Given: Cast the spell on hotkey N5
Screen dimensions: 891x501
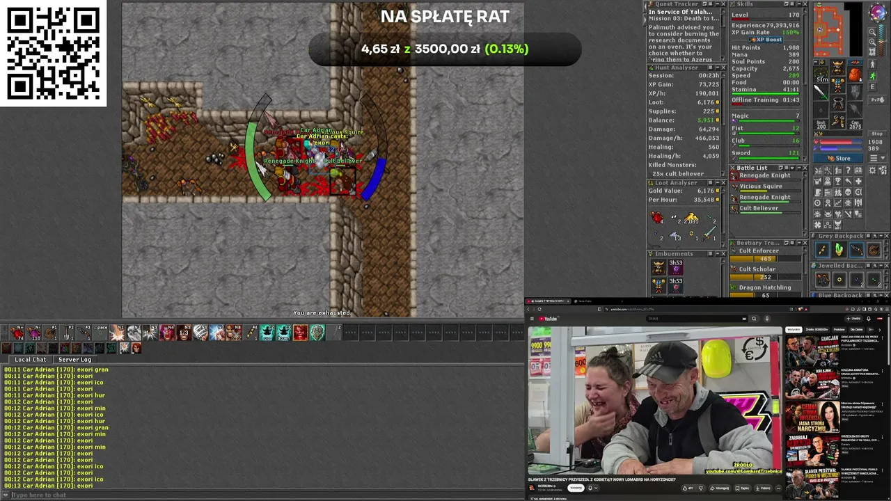Looking at the screenshot, I should (x=184, y=333).
